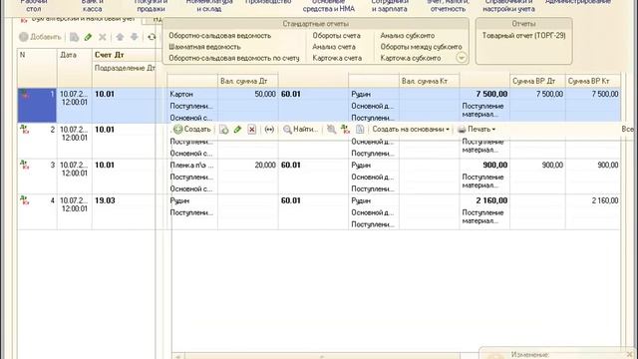
Task: Open the Производство section
Action: 268,2
